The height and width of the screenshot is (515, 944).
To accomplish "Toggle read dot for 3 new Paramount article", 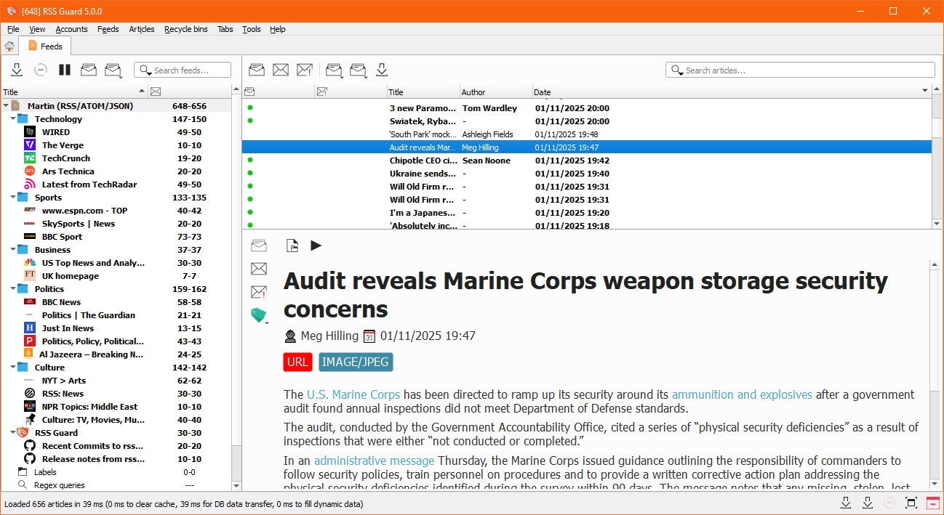I will point(250,108).
